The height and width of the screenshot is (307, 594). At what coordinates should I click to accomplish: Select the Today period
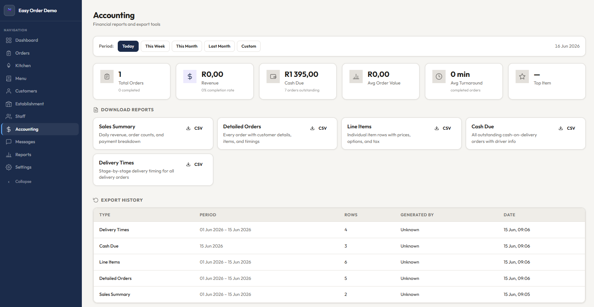click(128, 46)
